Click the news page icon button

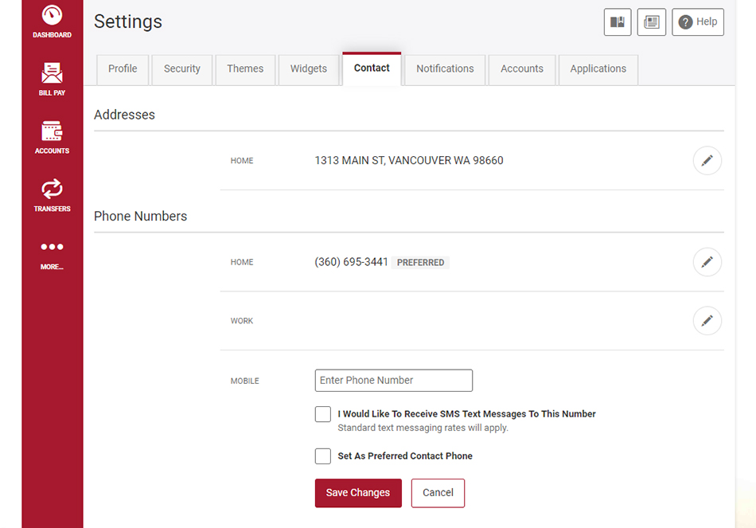point(652,22)
